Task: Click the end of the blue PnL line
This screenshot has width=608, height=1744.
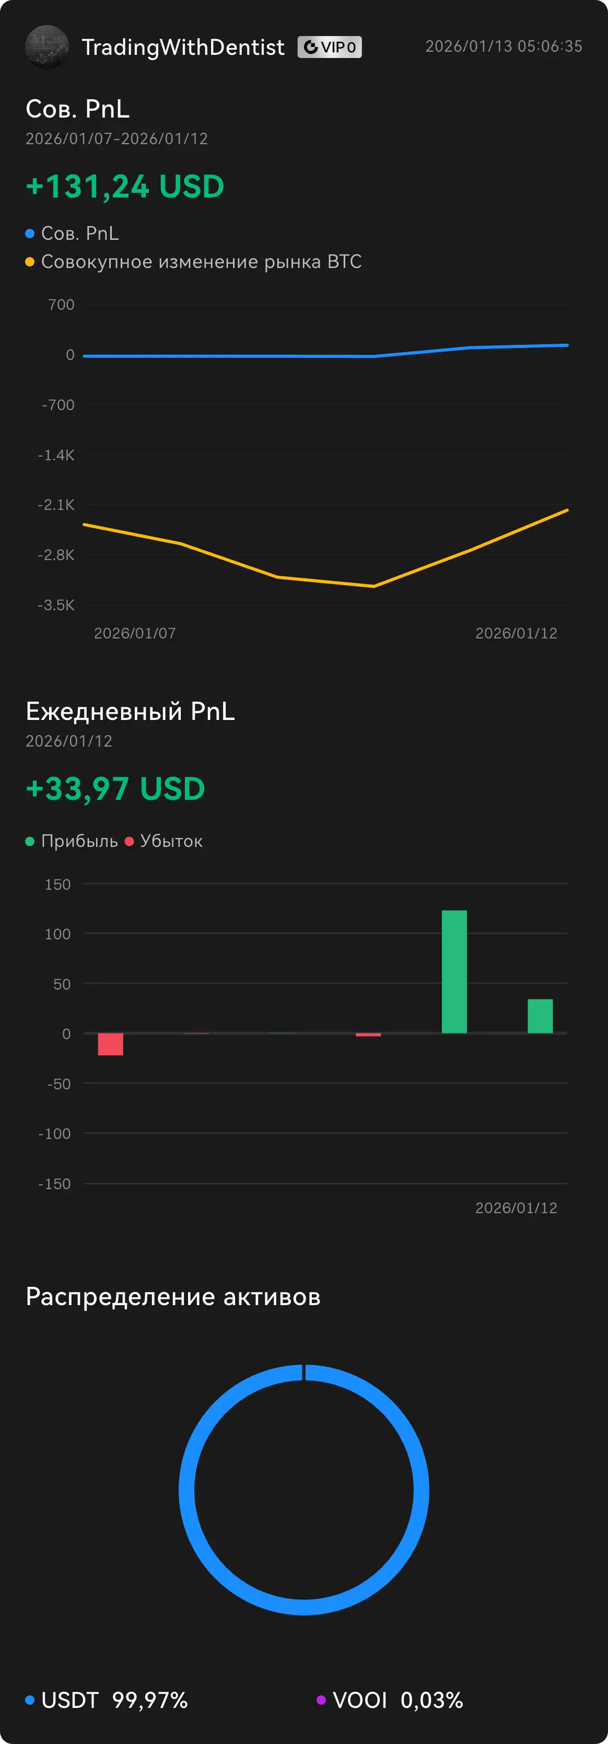Action: click(x=567, y=345)
